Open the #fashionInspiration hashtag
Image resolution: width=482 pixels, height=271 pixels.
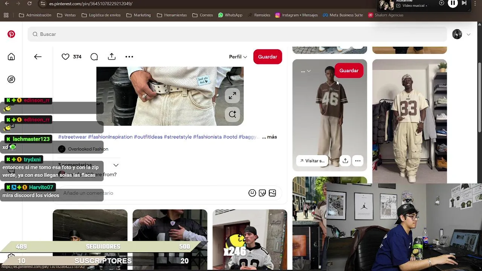110,137
